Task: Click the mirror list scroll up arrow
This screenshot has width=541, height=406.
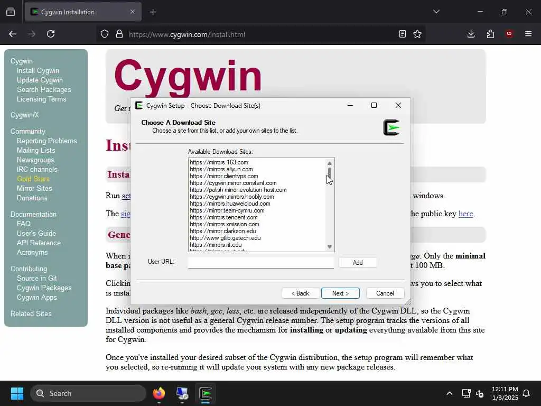Action: pos(330,163)
